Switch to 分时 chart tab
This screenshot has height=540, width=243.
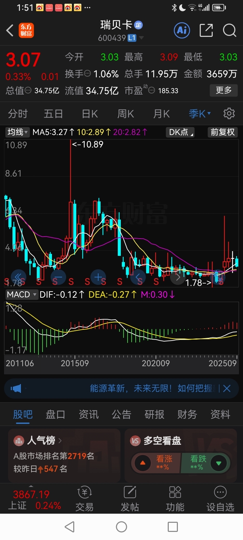click(18, 114)
